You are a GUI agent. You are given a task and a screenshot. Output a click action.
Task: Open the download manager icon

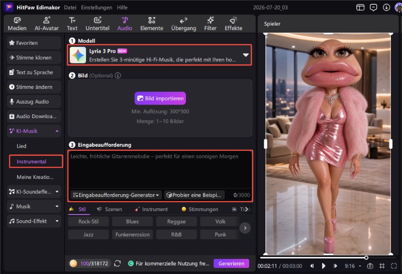click(386, 8)
